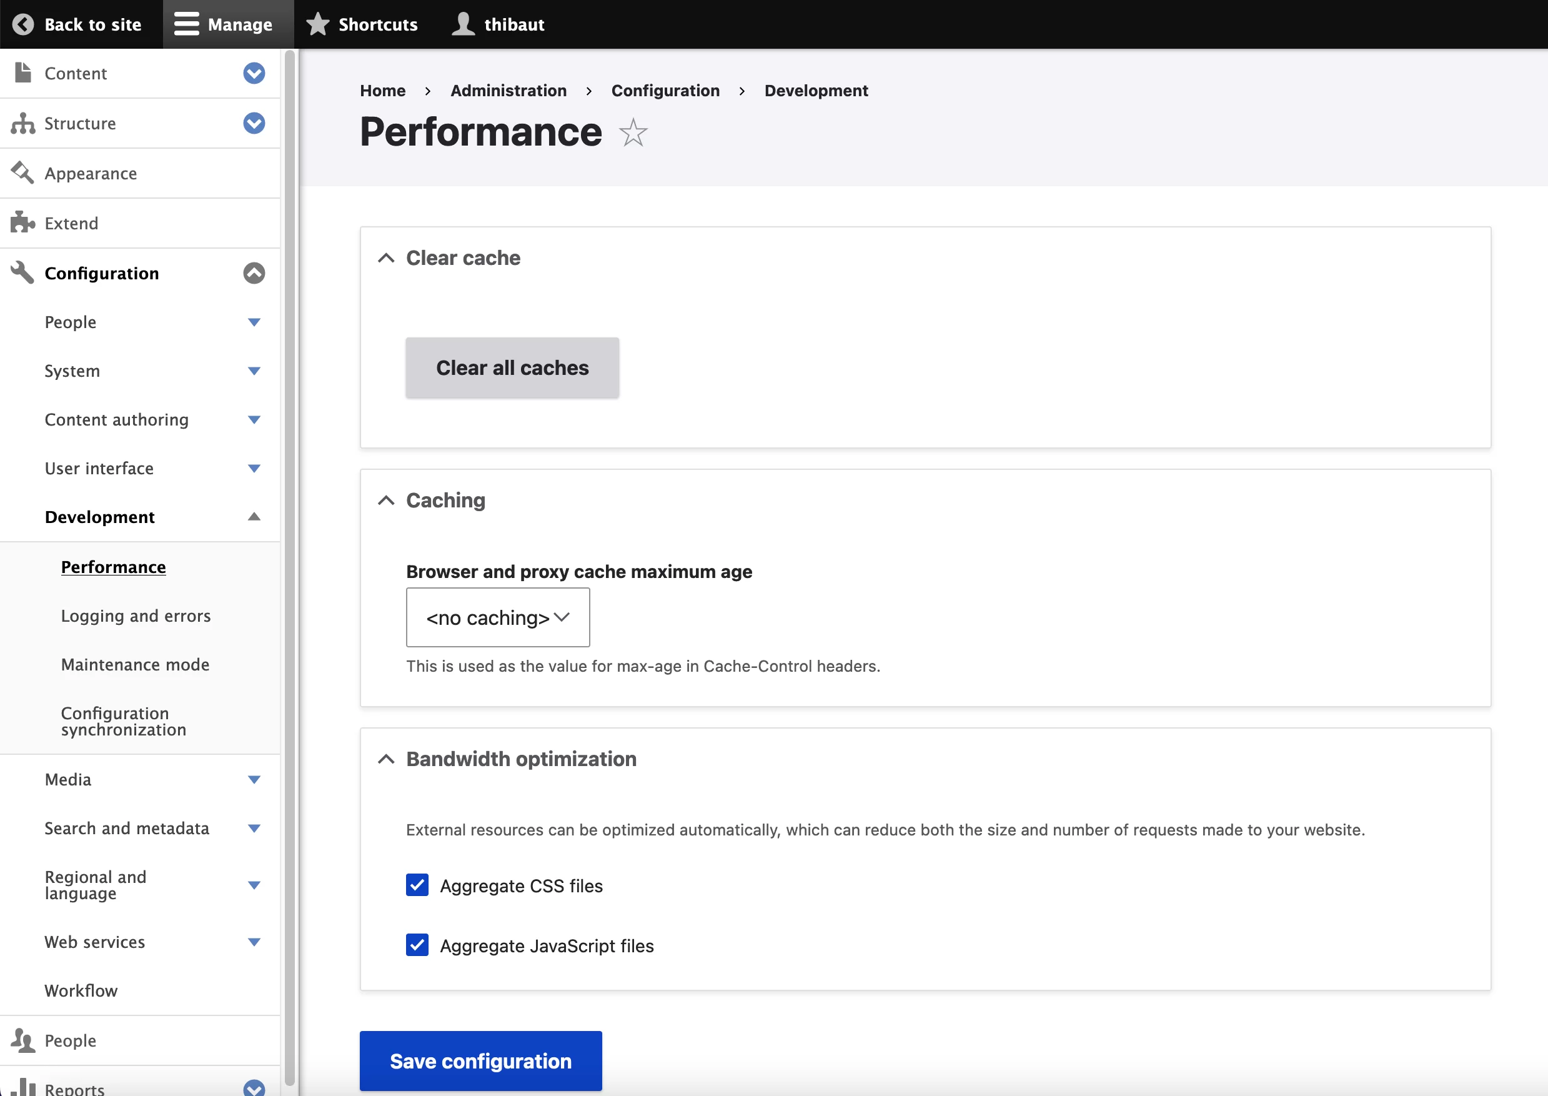Click the People user icon
Viewport: 1548px width, 1096px height.
click(x=25, y=1040)
